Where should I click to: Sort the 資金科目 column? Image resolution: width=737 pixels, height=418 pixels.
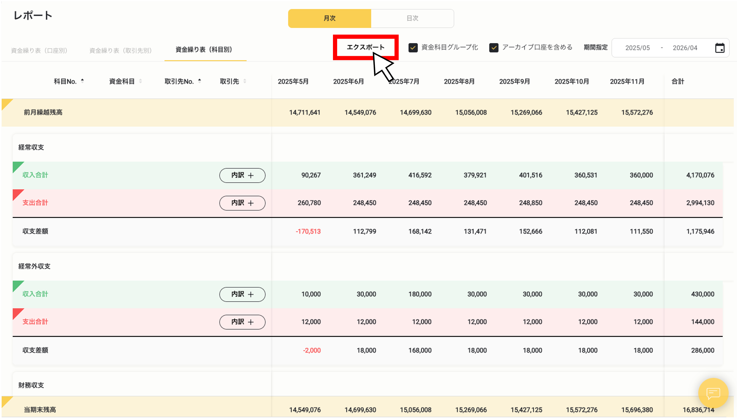click(140, 81)
